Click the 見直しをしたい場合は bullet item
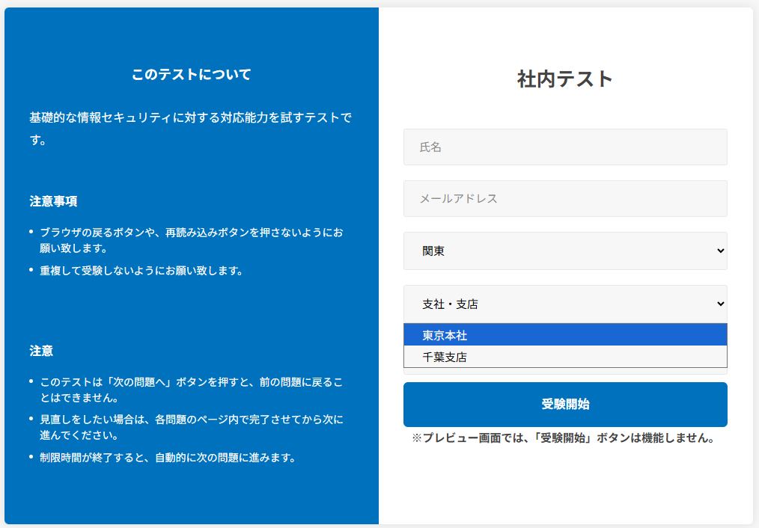The height and width of the screenshot is (528, 759). (x=191, y=427)
